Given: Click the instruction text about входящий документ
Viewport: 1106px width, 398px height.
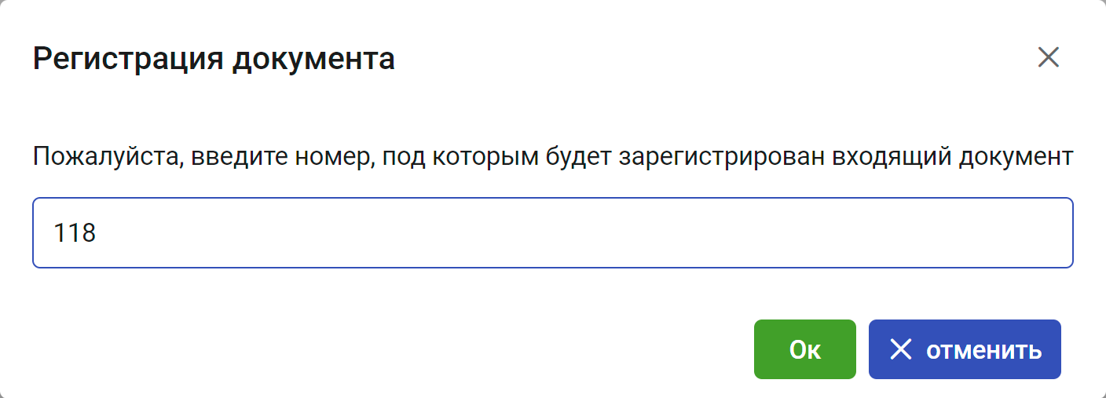Looking at the screenshot, I should coord(553,158).
